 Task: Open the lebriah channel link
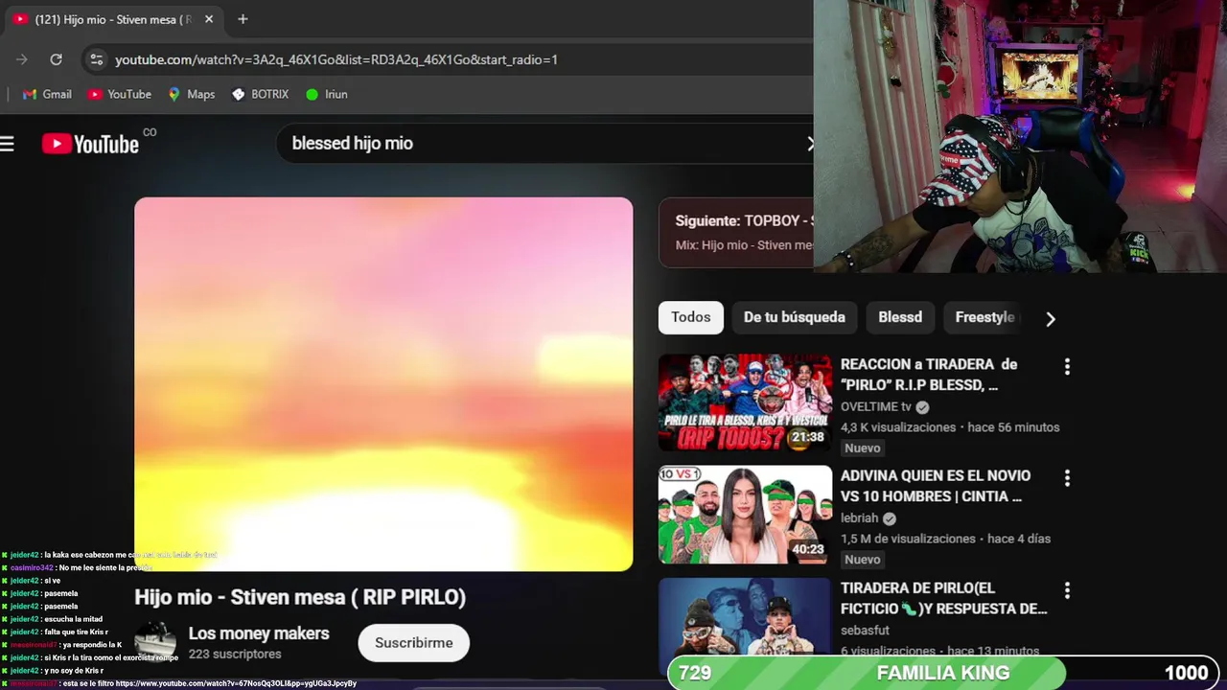click(x=860, y=517)
